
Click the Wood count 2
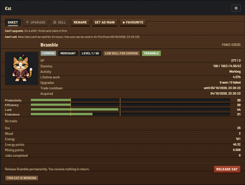point(240,134)
